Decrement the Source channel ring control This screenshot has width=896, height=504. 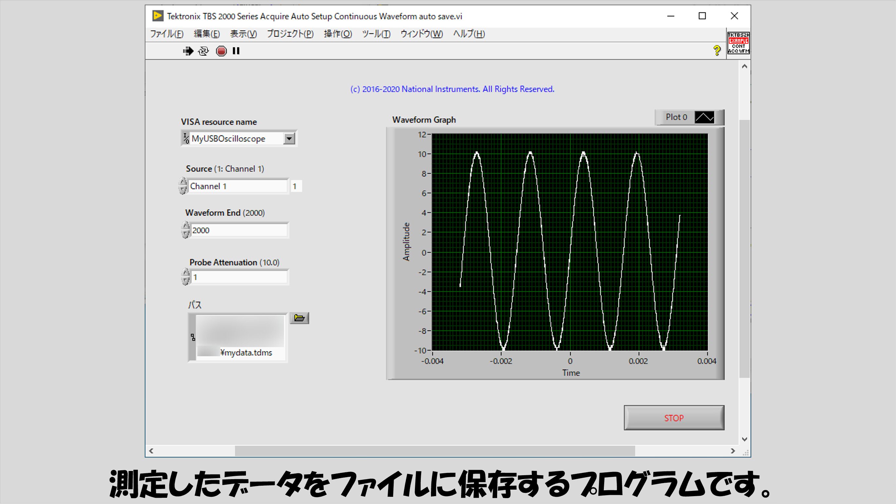[x=183, y=190]
